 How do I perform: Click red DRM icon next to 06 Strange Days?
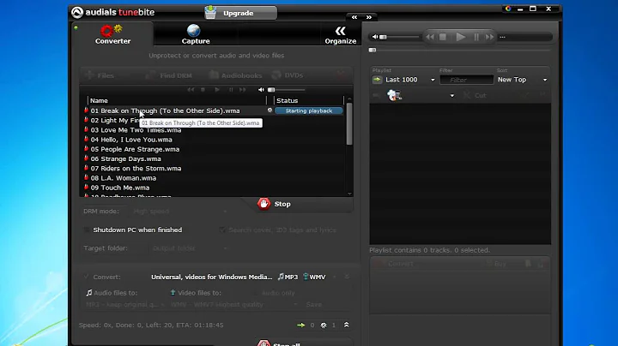[x=86, y=158]
